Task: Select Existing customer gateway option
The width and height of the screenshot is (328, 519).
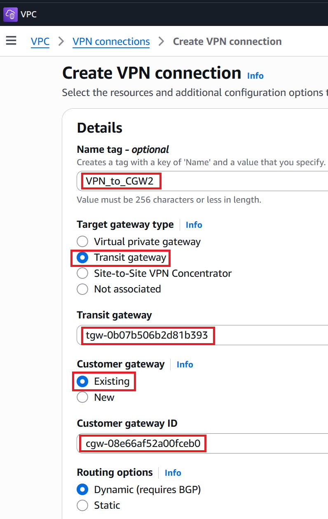Action: tap(82, 381)
